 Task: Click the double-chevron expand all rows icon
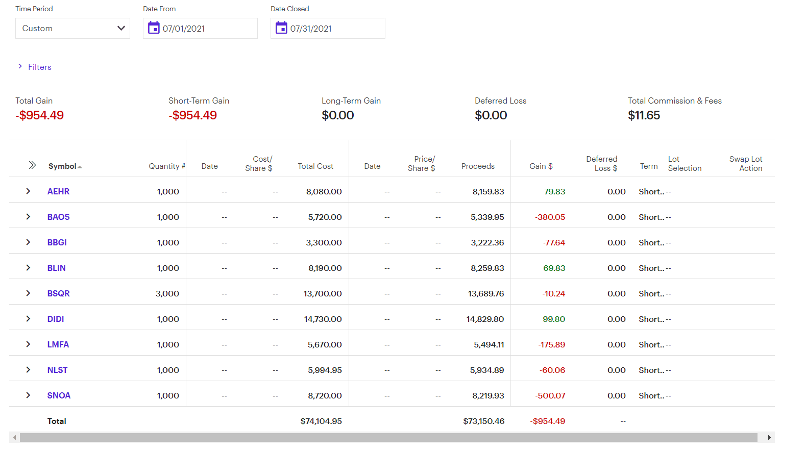click(x=32, y=165)
